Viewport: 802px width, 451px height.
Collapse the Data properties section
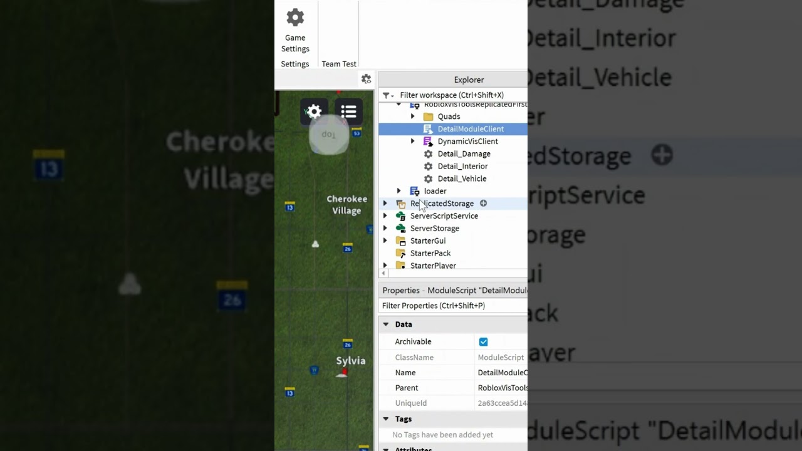click(x=386, y=324)
